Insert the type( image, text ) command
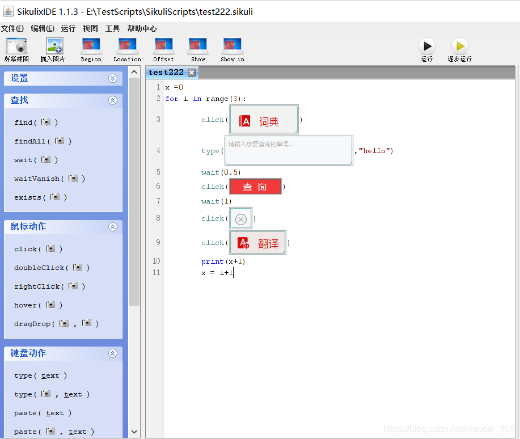The image size is (520, 439). [52, 394]
